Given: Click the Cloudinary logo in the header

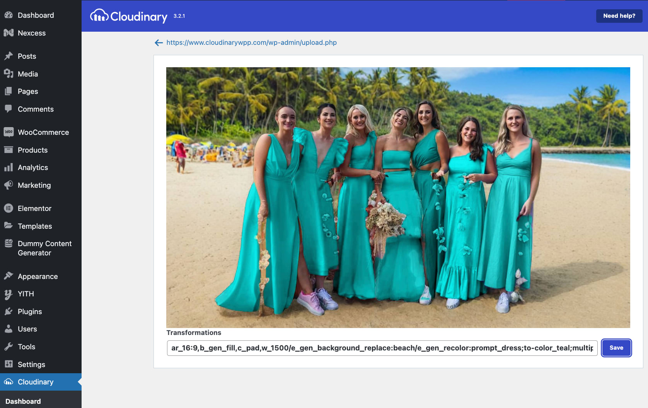Looking at the screenshot, I should [x=128, y=16].
